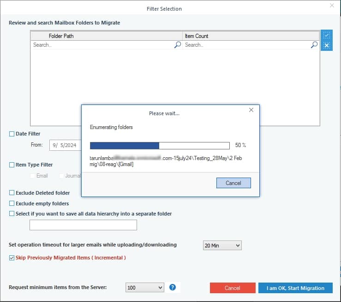Check save all data hierarchy into separate folder
The image size is (341, 302).
coord(12,214)
